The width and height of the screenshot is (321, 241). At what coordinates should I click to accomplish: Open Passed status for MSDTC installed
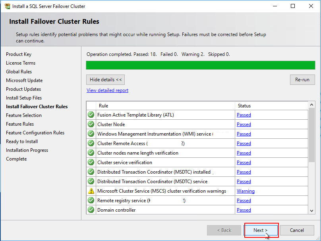point(244,172)
